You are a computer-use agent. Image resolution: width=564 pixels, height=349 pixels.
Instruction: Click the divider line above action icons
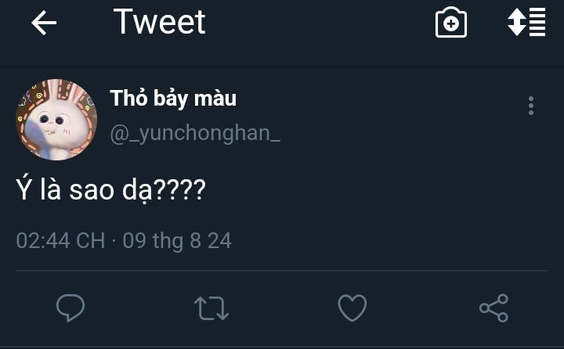pos(282,271)
